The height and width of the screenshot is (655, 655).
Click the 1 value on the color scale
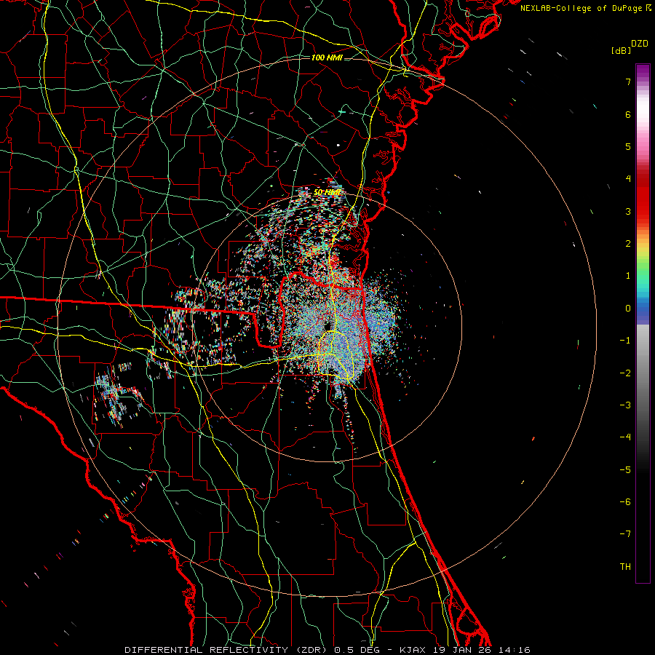[x=628, y=276]
